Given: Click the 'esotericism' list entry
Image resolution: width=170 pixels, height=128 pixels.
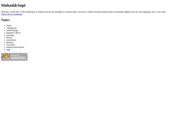Looking at the screenshot, I should click(11, 40).
